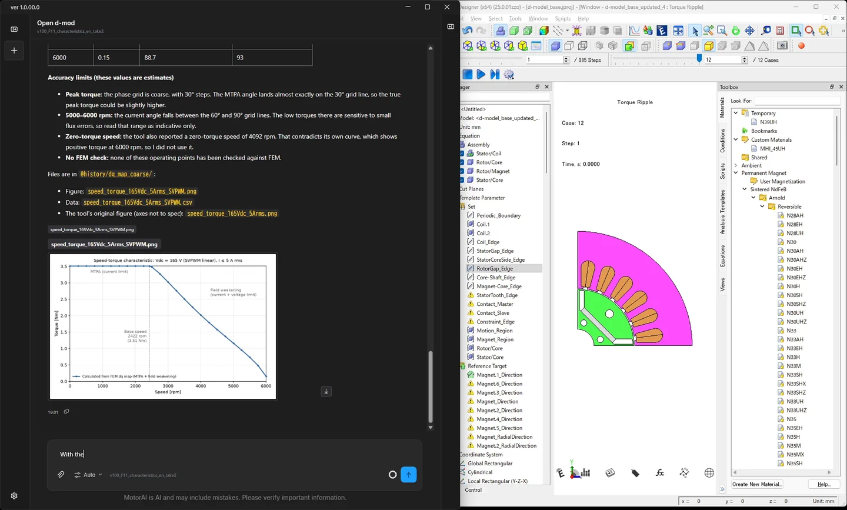The image size is (847, 510).
Task: Click the green rotate view tool
Action: (736, 31)
